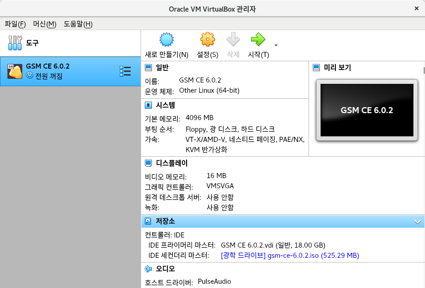Click the 'PulseAudio' host driver value
The width and height of the screenshot is (425, 288).
tap(214, 282)
